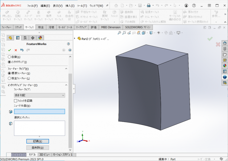Select the 自動 radio button
The image size is (228, 161).
[9, 57]
